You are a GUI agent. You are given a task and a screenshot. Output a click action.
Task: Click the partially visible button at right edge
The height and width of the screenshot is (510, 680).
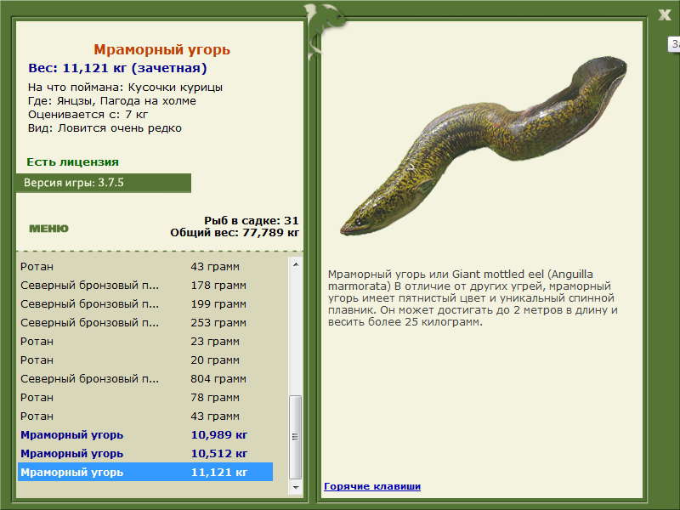[674, 44]
